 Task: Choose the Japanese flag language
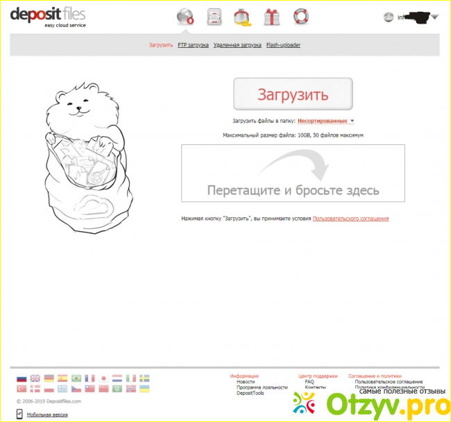(x=103, y=378)
